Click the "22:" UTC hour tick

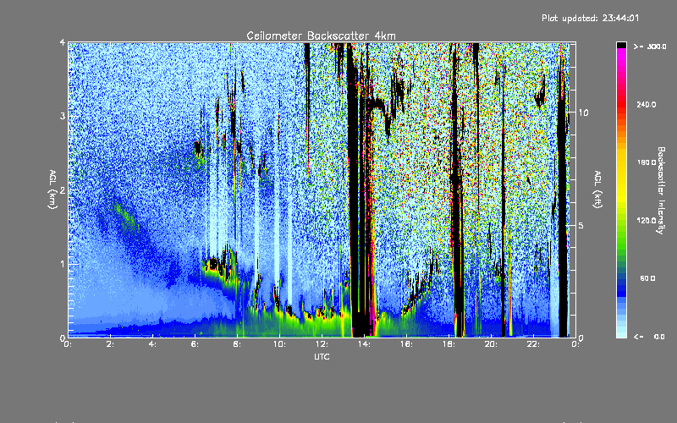coord(533,344)
